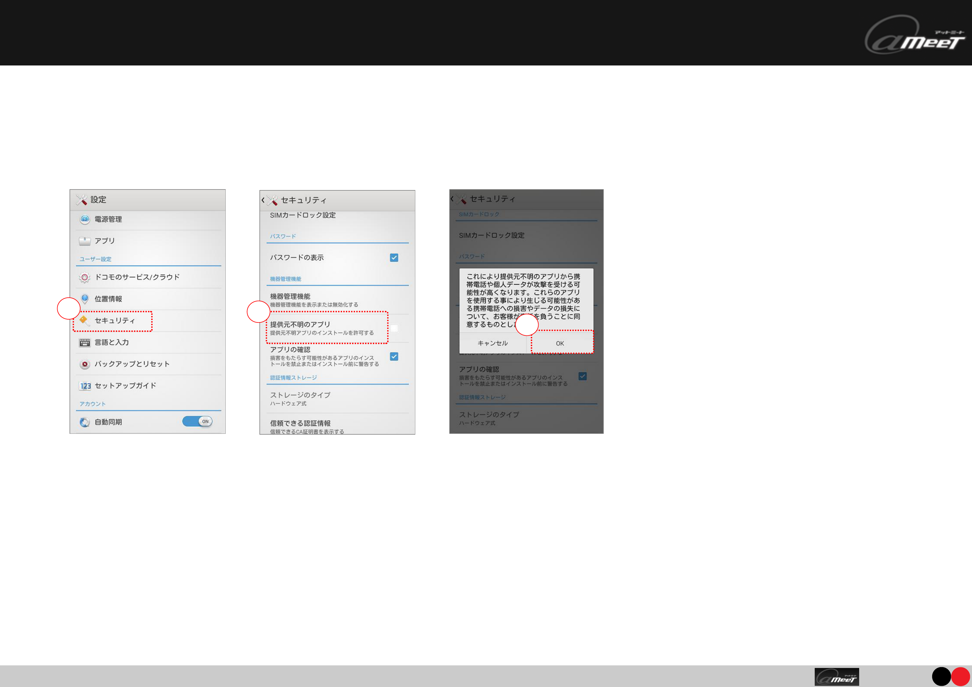
Task: Tap the アプリ folder icon
Action: [85, 241]
